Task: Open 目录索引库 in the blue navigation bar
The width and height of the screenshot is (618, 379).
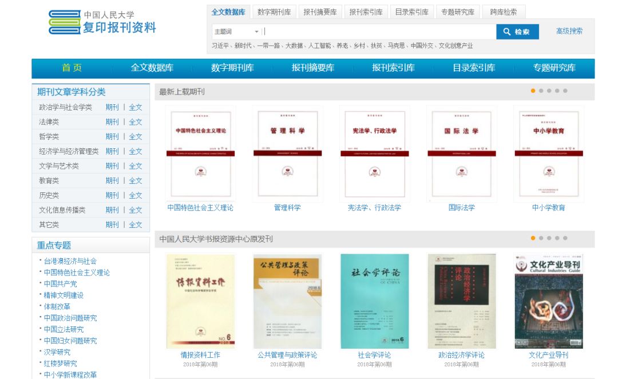Action: click(474, 68)
